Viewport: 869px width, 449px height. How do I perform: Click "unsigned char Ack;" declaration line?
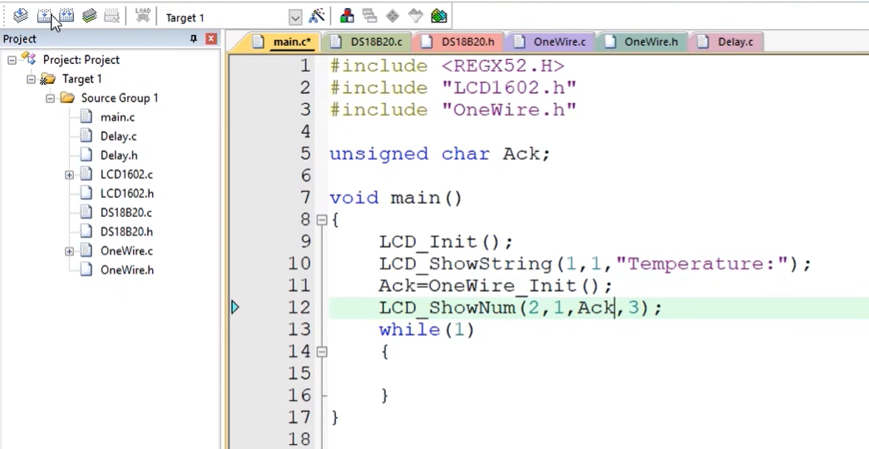[440, 154]
